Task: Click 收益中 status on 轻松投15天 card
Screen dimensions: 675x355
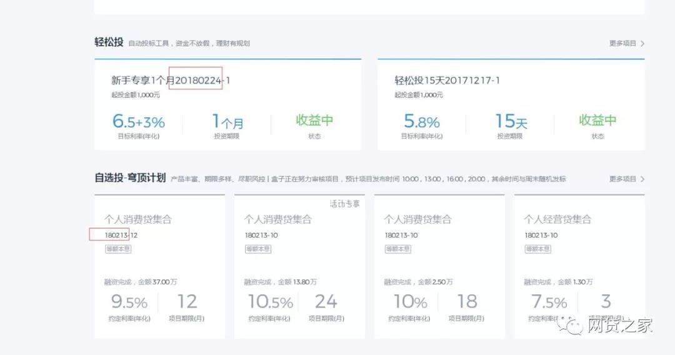Action: pyautogui.click(x=597, y=120)
